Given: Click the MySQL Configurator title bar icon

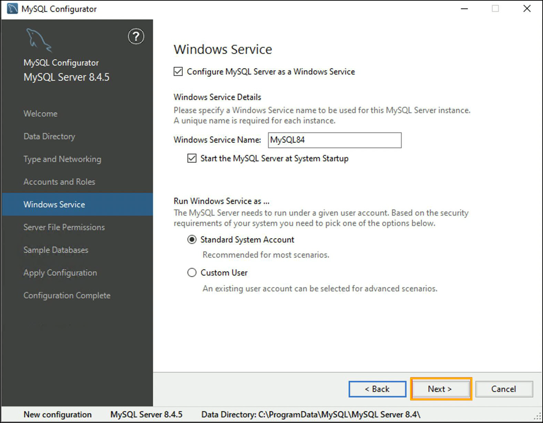Looking at the screenshot, I should 12,9.
